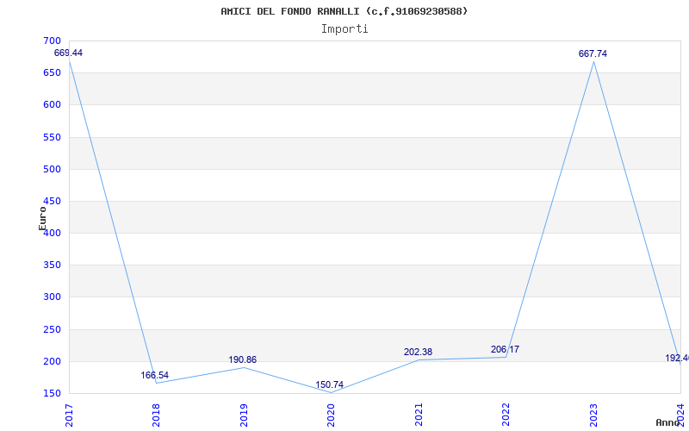Click the 550 y-axis tick label

52,137
